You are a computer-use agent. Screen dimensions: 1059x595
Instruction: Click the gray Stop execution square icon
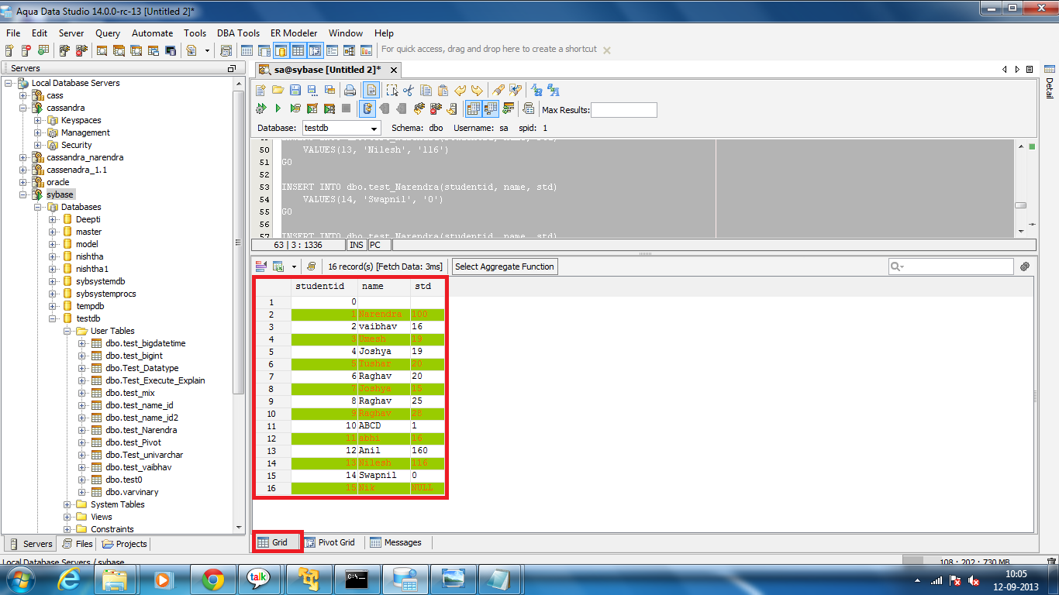tap(347, 108)
